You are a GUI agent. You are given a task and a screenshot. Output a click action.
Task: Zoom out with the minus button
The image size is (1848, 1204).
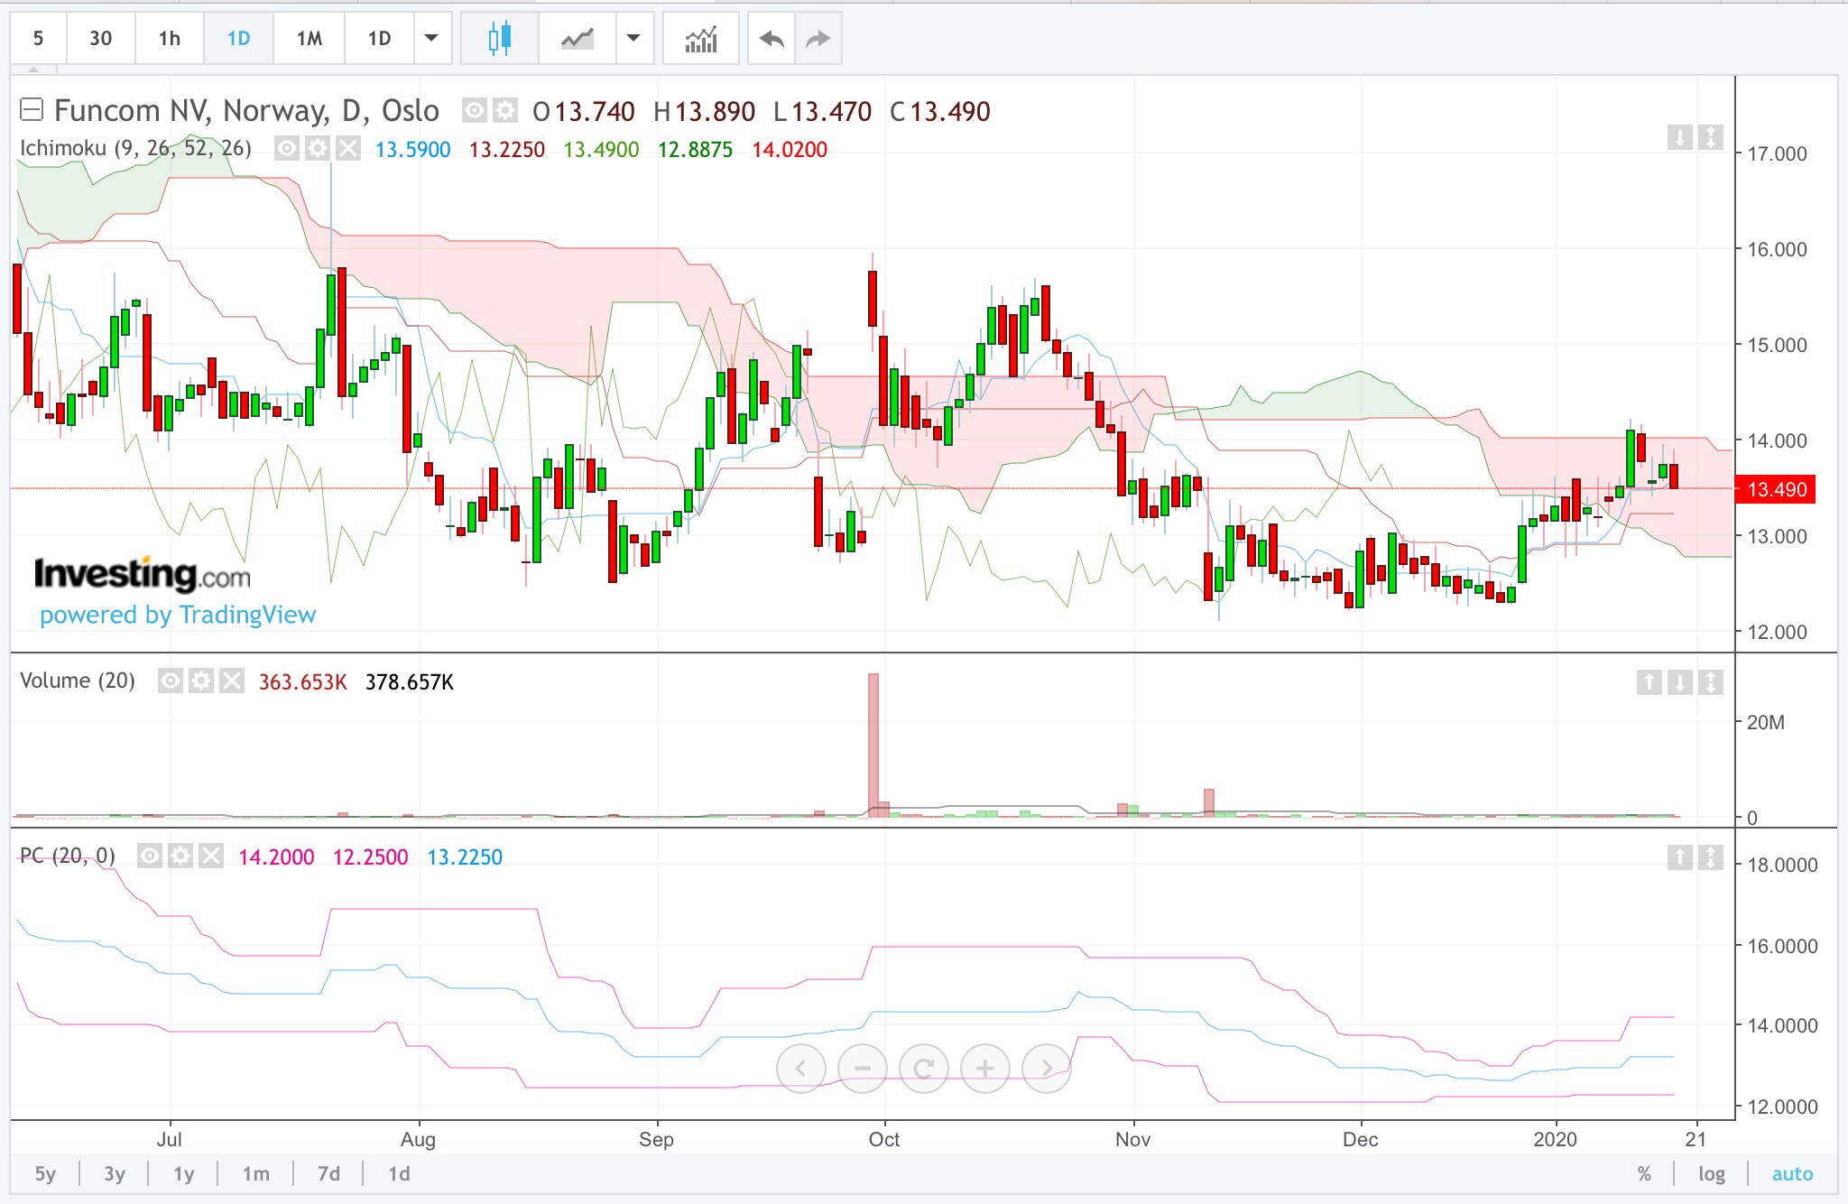click(x=863, y=1069)
